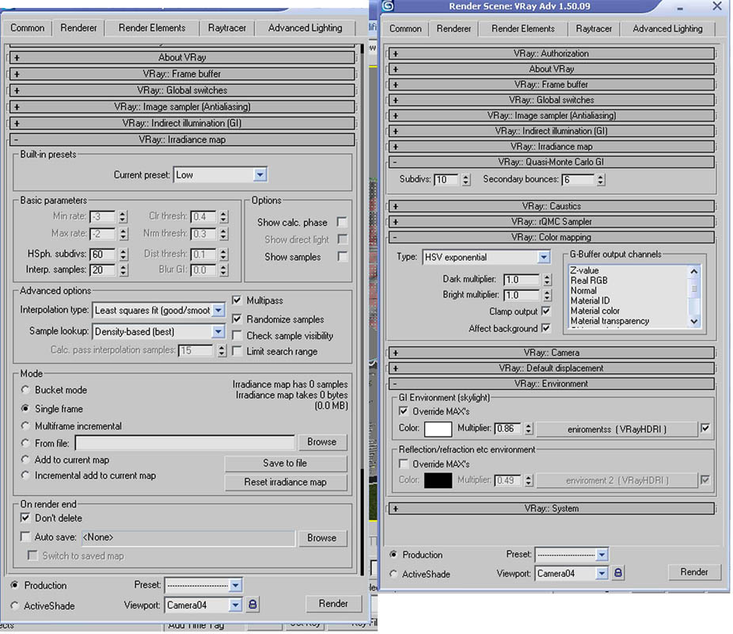Click the Interp. samples spinner arrows
Image resolution: width=733 pixels, height=634 pixels.
tap(123, 270)
